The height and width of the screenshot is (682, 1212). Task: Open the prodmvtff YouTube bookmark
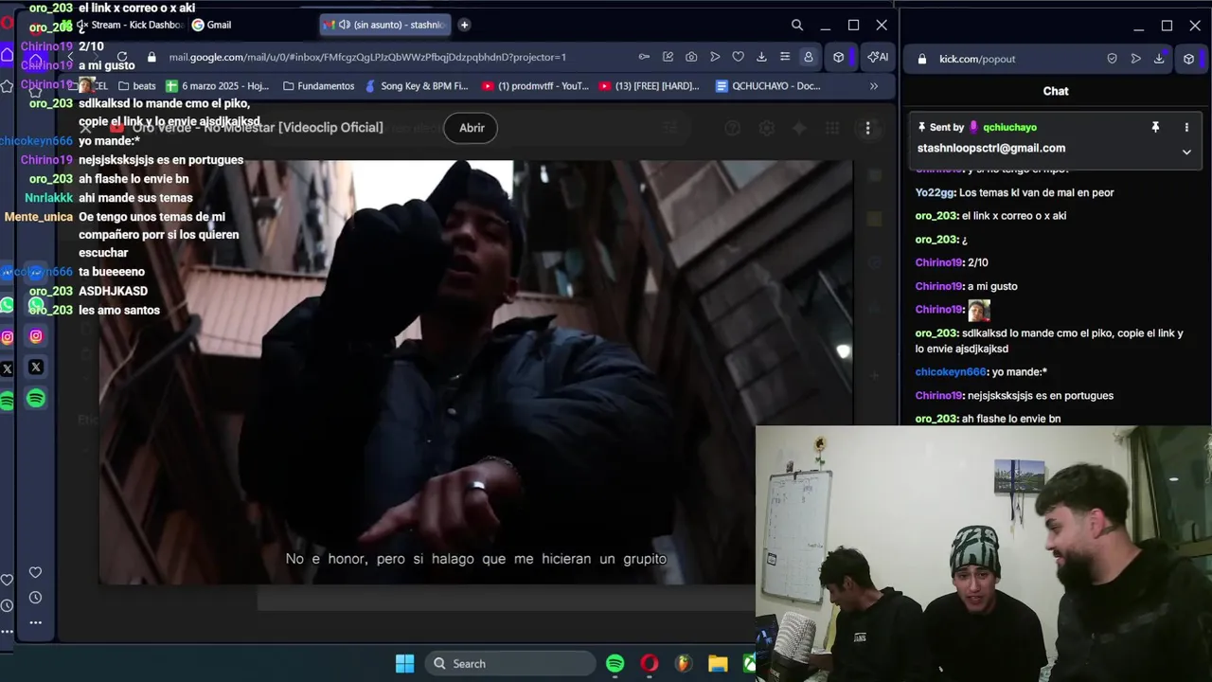tap(535, 86)
